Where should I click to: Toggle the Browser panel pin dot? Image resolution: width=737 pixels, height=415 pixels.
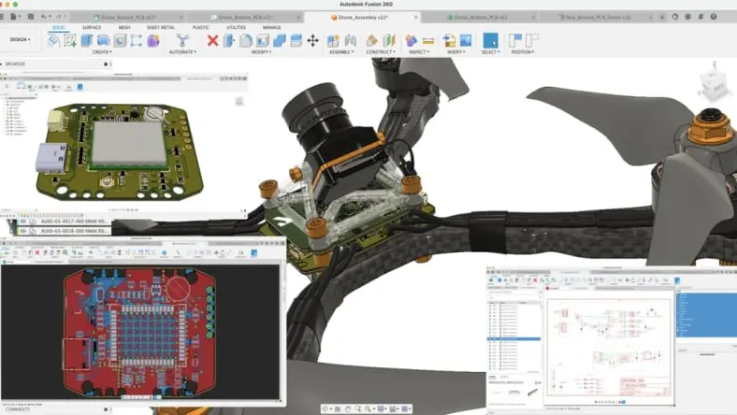[106, 64]
